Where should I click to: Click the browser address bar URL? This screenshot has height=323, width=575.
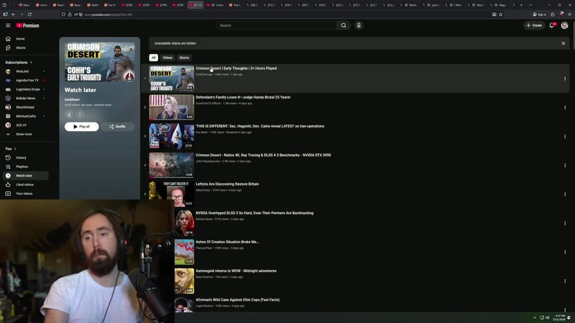[108, 15]
